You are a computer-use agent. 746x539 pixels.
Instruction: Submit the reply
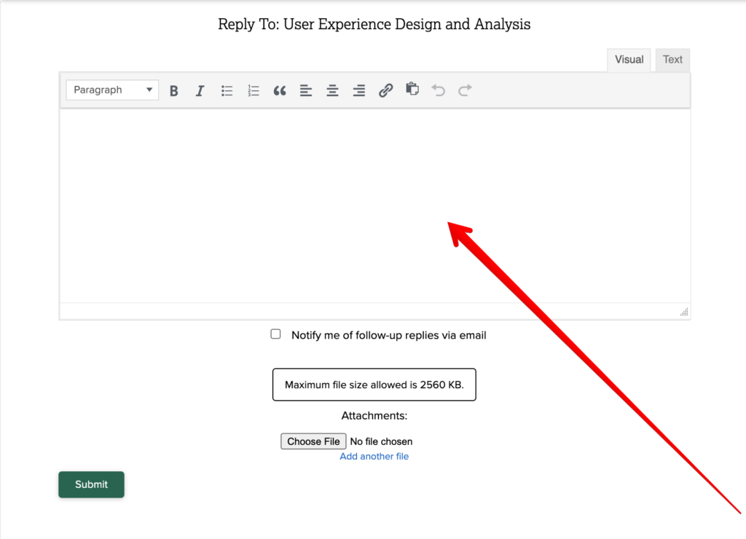click(x=91, y=484)
